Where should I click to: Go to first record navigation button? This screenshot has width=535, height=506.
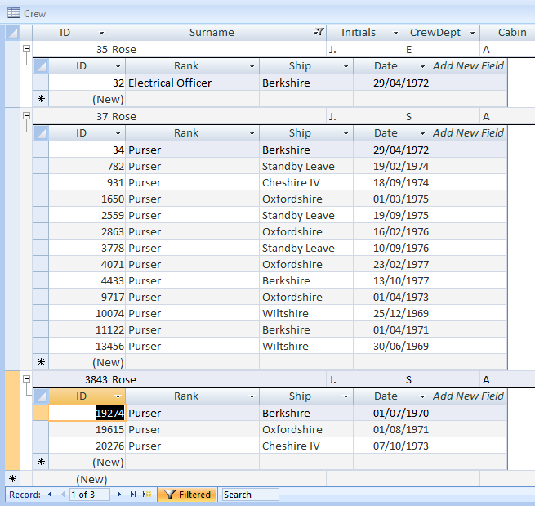point(49,495)
